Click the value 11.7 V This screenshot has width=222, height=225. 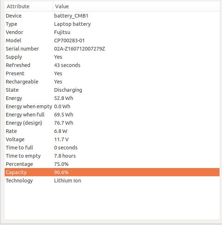61,139
